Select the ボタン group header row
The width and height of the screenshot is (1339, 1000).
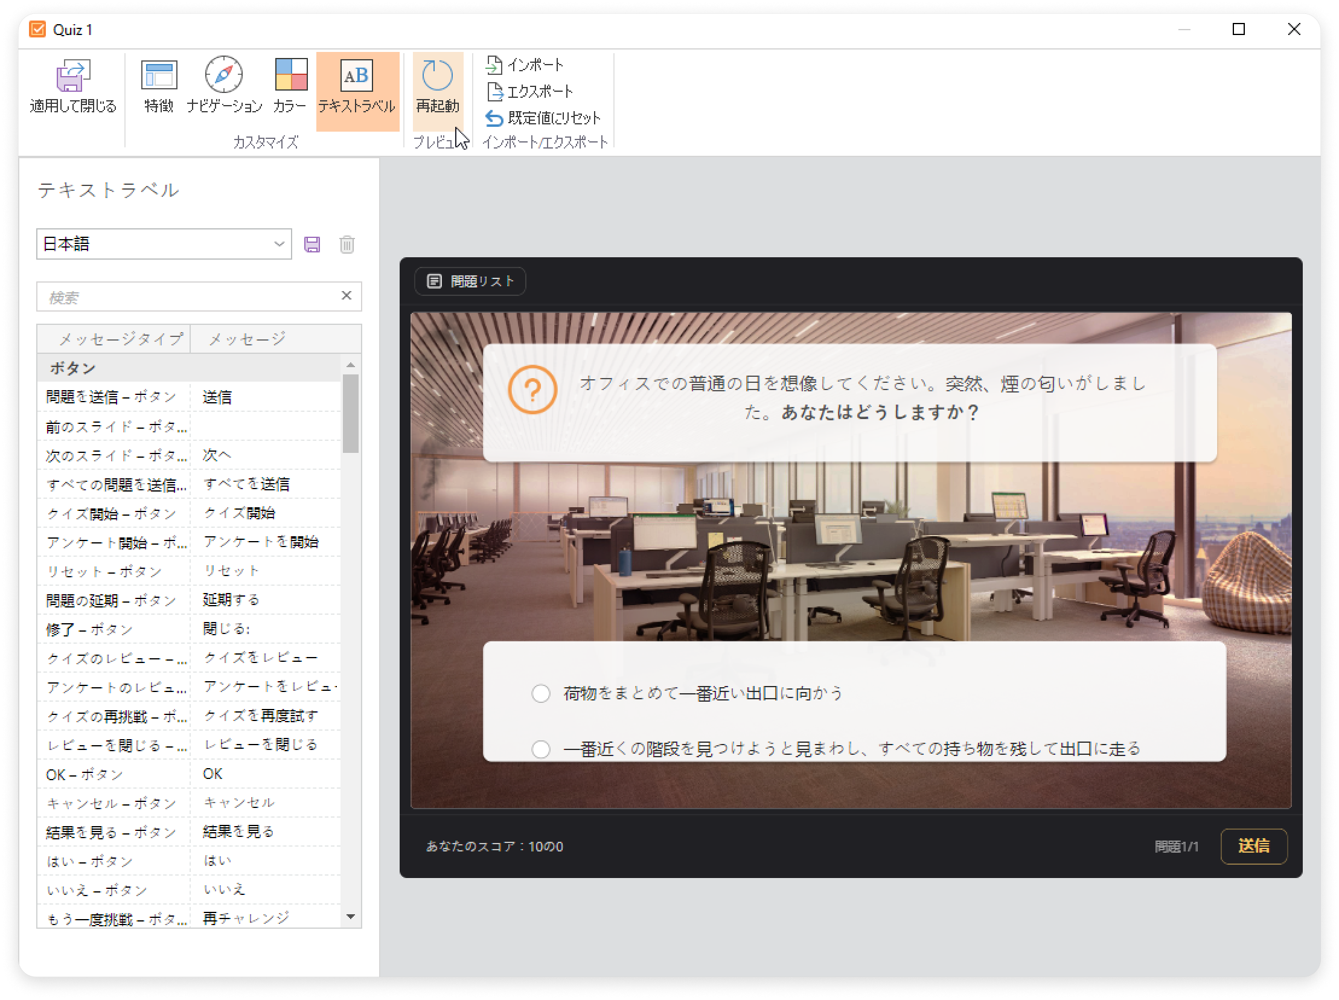click(189, 368)
